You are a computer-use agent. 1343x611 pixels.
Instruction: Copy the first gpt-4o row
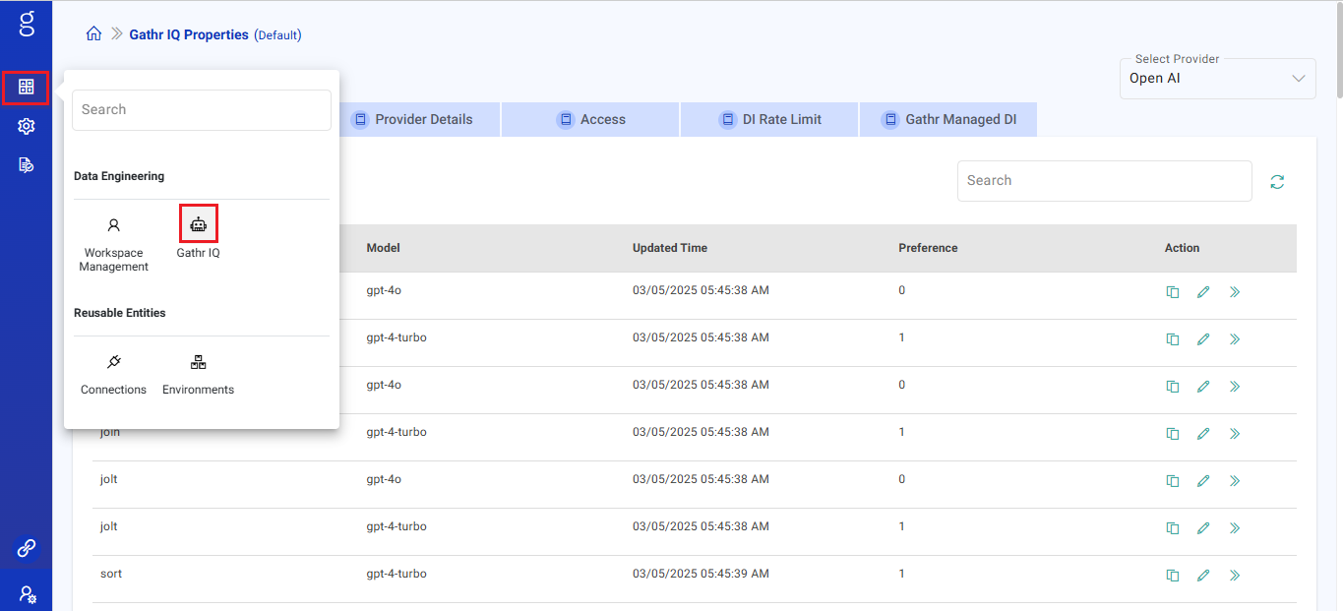(x=1173, y=292)
